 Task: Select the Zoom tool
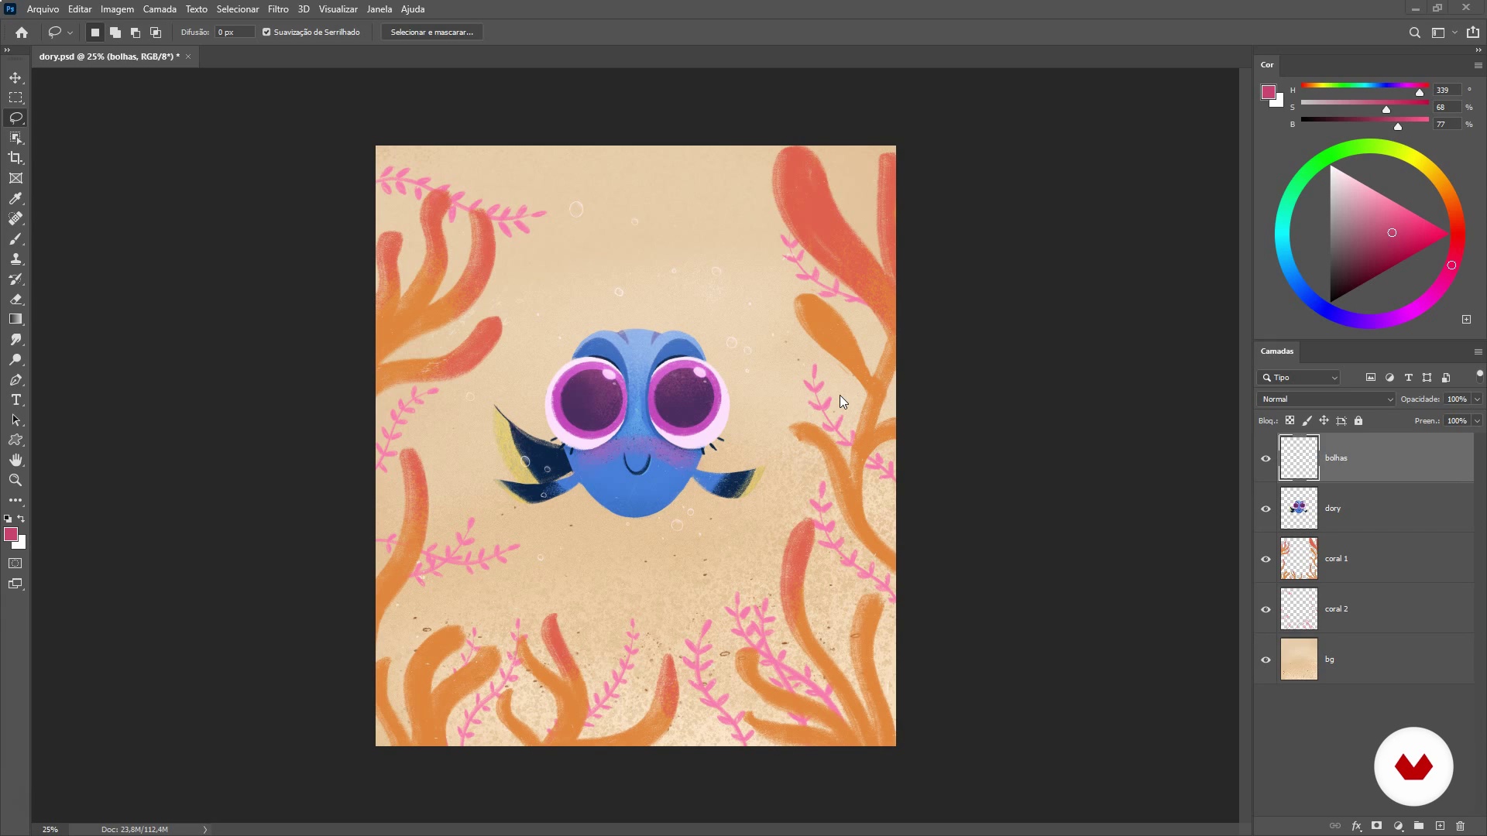tap(15, 481)
